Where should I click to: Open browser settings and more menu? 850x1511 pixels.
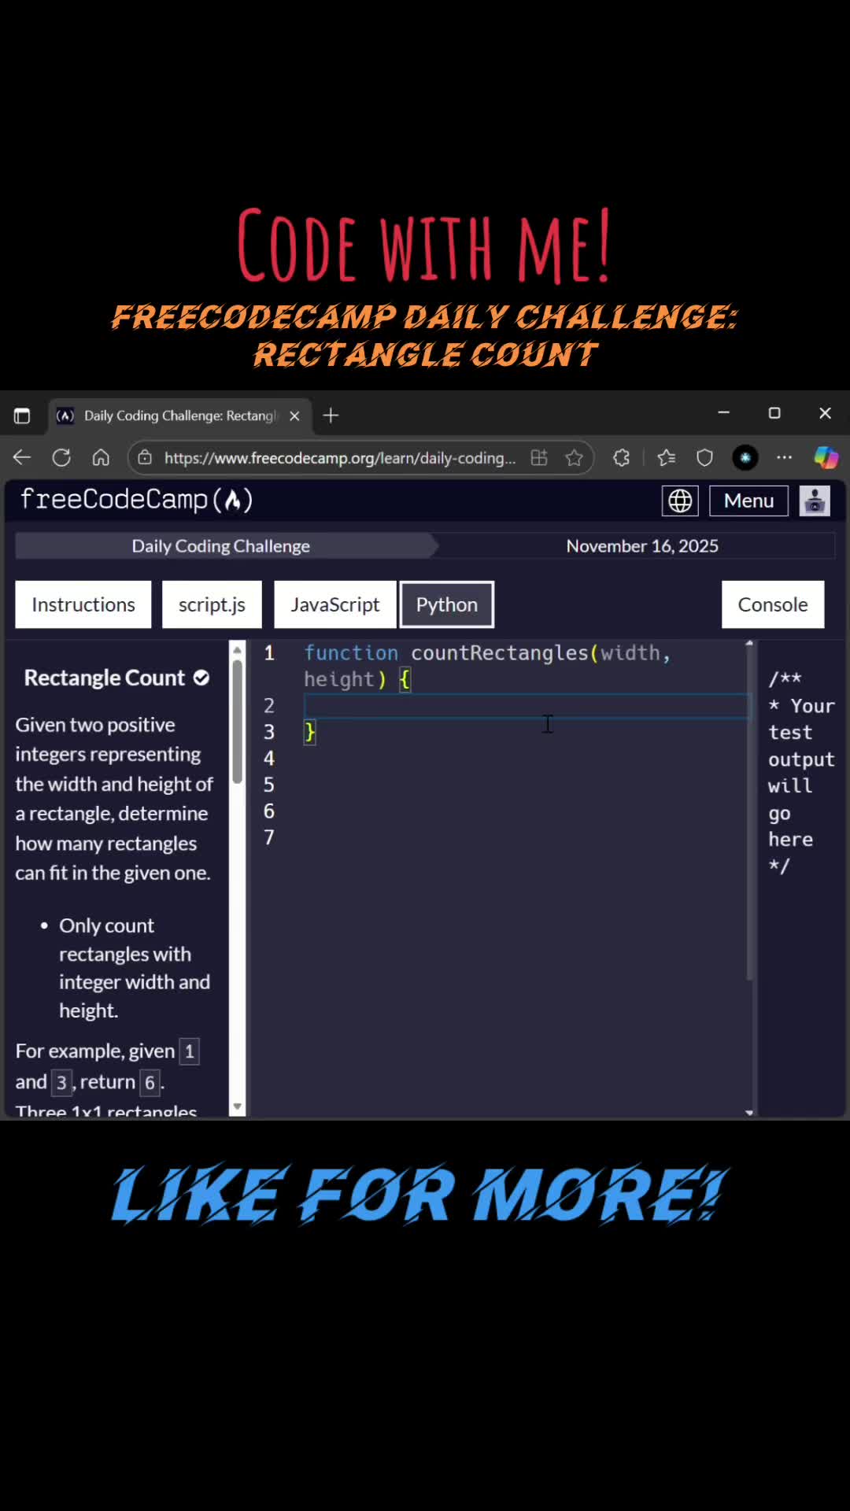click(x=785, y=457)
